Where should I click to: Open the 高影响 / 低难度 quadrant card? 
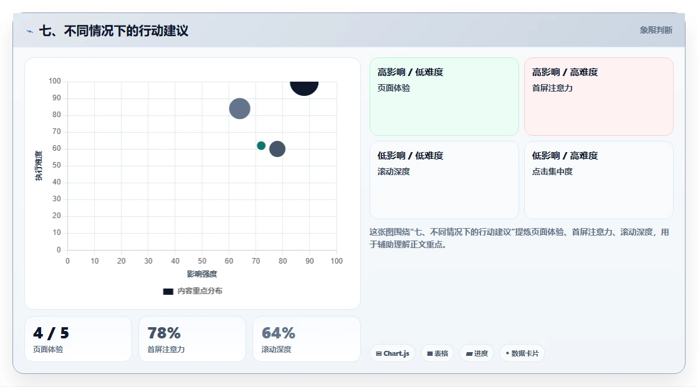tap(444, 97)
